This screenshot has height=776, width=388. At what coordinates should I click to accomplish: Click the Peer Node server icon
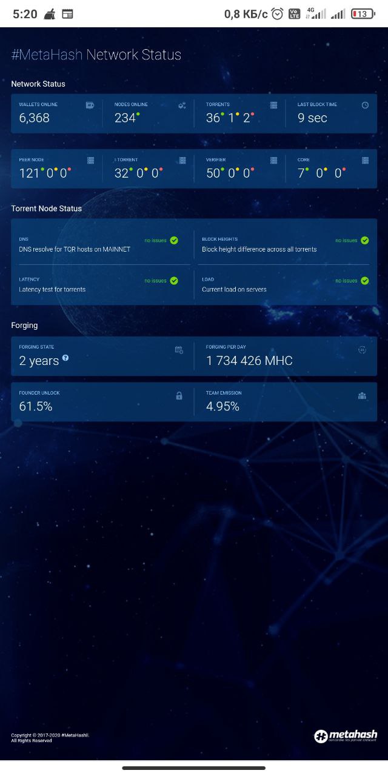click(90, 160)
